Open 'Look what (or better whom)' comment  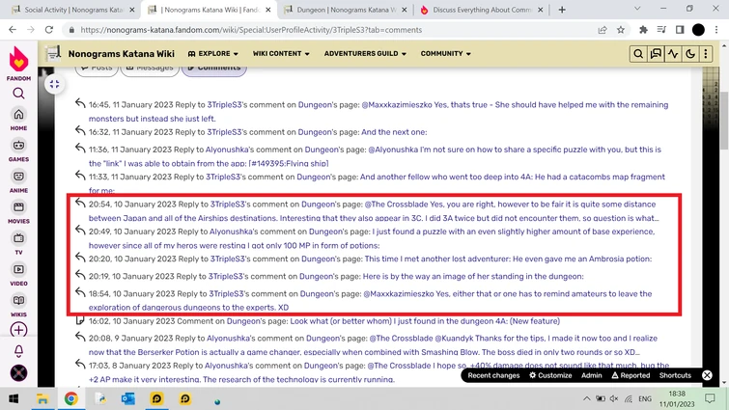(425, 321)
